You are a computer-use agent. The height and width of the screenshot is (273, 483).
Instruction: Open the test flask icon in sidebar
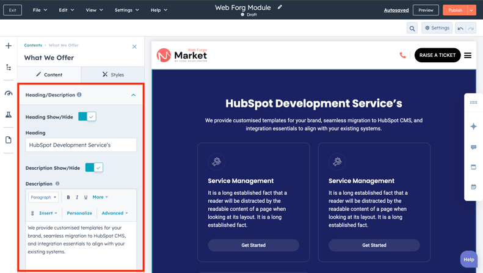click(9, 115)
